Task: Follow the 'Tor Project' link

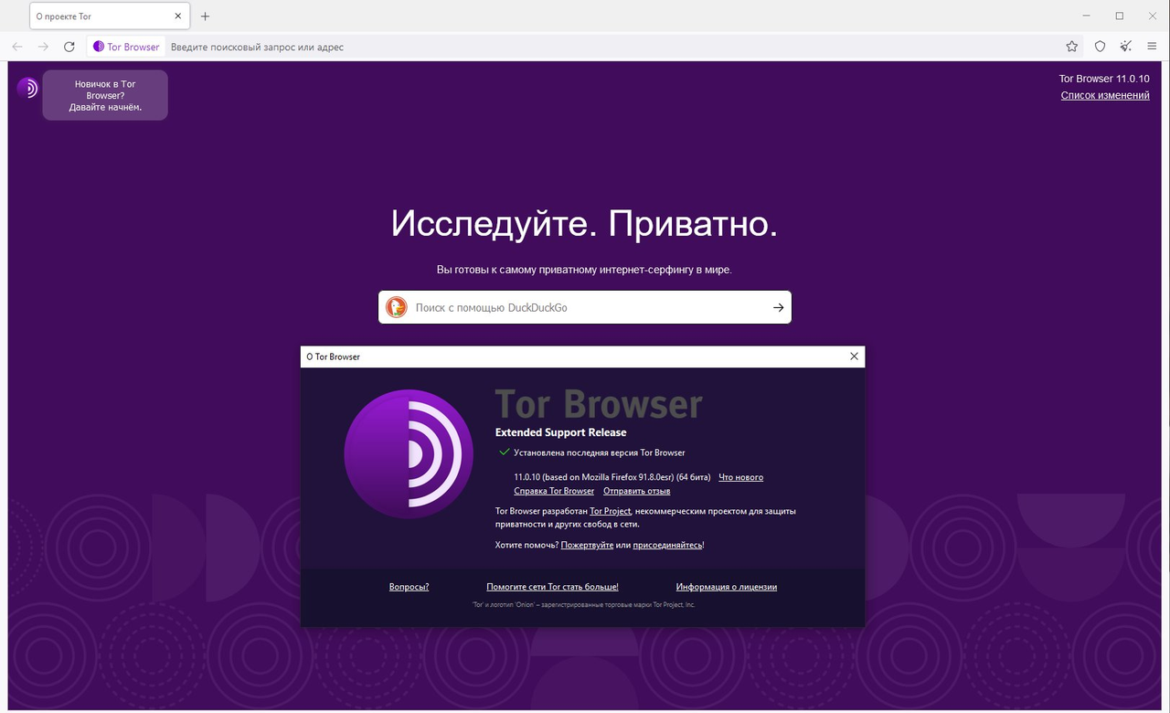Action: 610,511
